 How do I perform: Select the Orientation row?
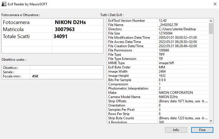click(x=158, y=105)
